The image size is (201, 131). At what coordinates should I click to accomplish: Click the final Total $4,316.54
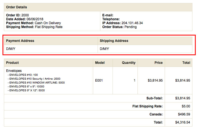point(182,122)
